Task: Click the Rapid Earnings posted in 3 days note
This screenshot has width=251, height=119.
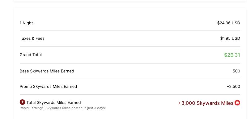Action: [x=62, y=108]
